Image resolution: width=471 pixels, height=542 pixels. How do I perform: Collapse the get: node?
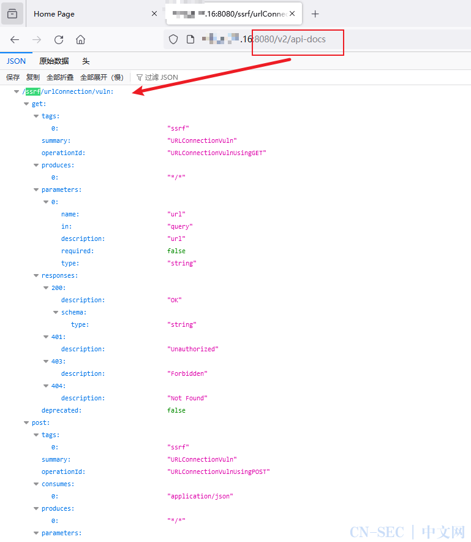click(26, 104)
